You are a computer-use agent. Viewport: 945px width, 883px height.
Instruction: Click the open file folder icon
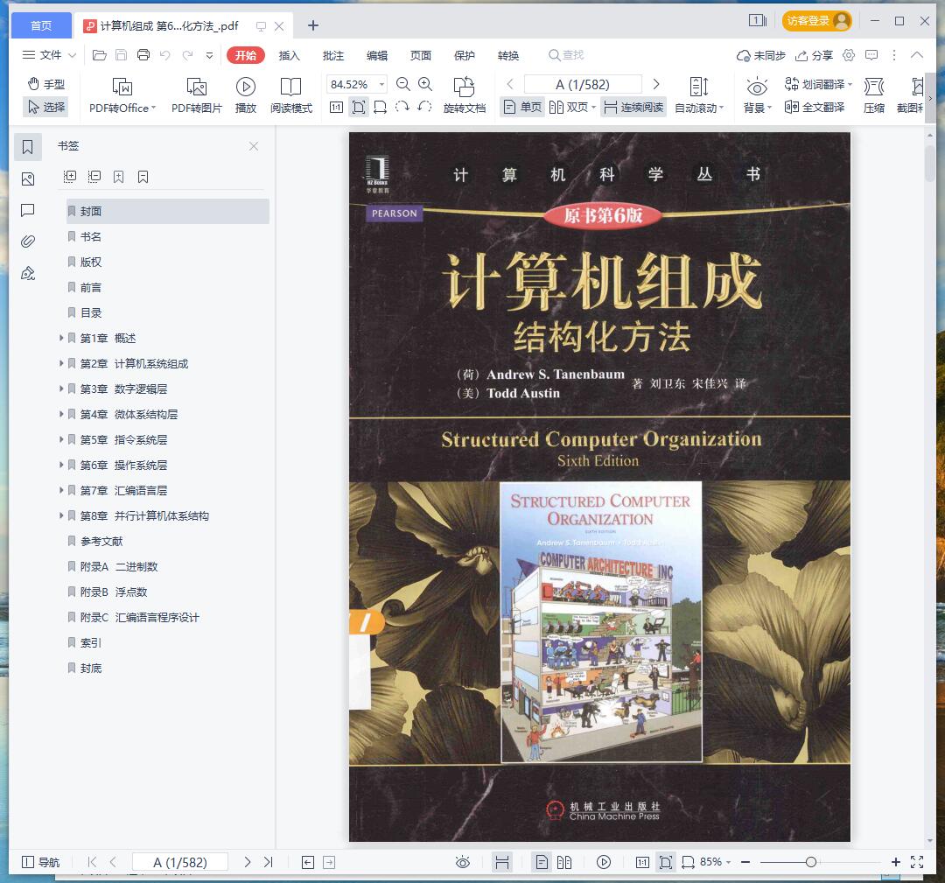(100, 55)
